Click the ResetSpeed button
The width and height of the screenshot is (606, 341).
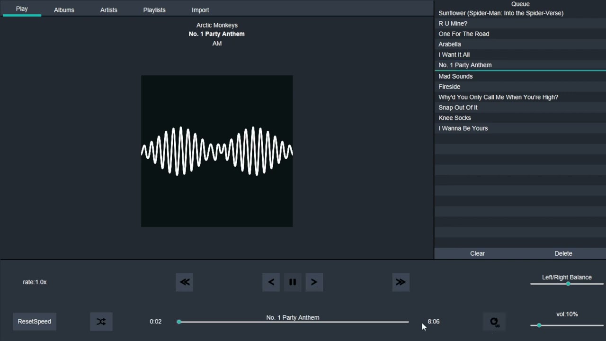tap(35, 322)
